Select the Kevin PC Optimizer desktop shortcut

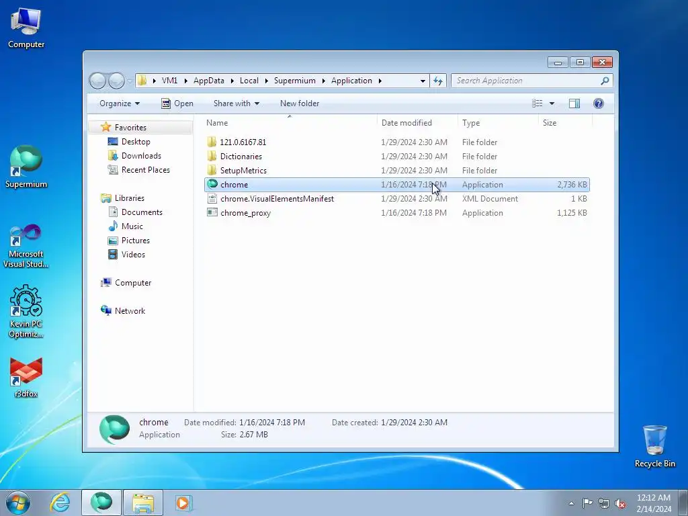click(x=26, y=312)
